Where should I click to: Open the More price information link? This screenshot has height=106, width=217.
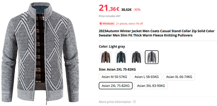[115, 102]
